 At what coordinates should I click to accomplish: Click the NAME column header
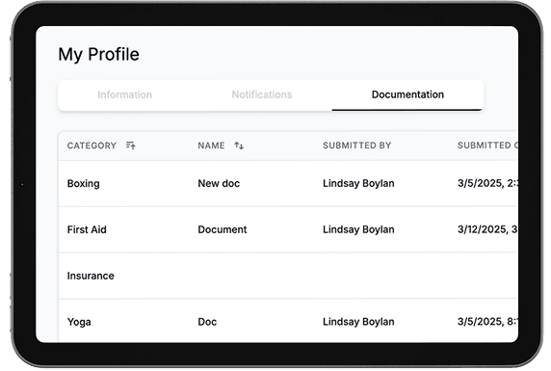tap(211, 146)
